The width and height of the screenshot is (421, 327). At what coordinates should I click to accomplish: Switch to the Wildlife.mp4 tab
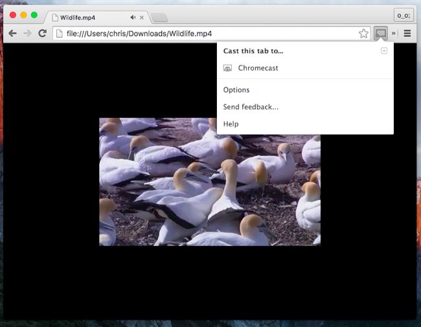(x=91, y=17)
